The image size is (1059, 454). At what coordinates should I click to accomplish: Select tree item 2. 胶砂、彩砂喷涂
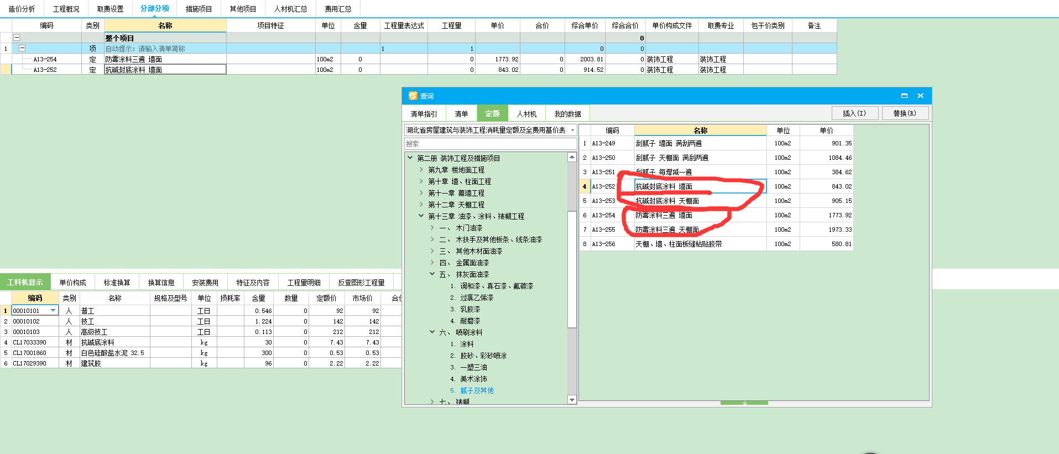pyautogui.click(x=478, y=356)
